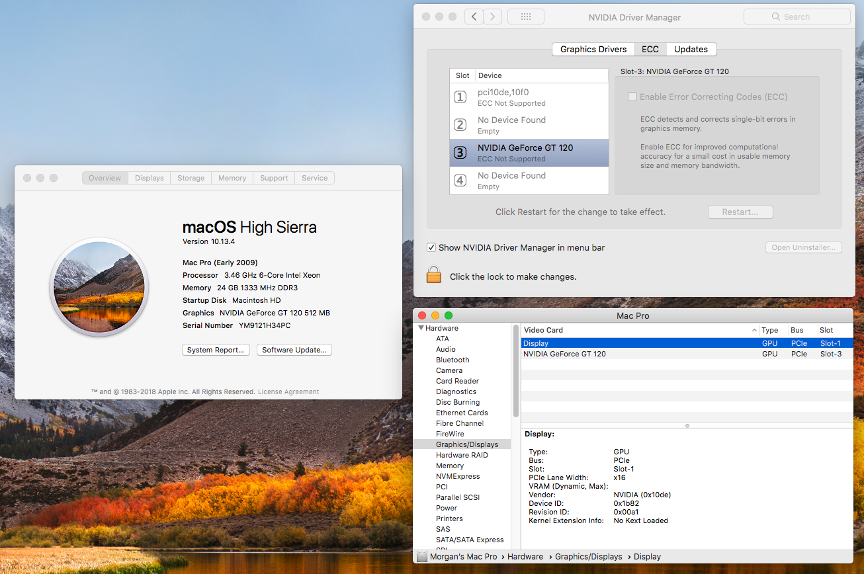Screen dimensions: 864x574
Task: Select PCI in the sidebar
Action: pos(442,487)
